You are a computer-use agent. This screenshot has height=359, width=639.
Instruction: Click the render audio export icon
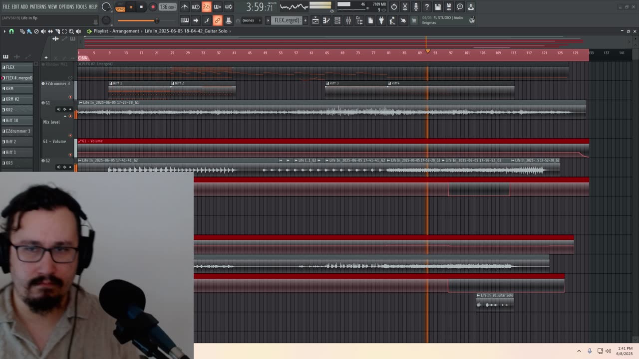tap(449, 7)
